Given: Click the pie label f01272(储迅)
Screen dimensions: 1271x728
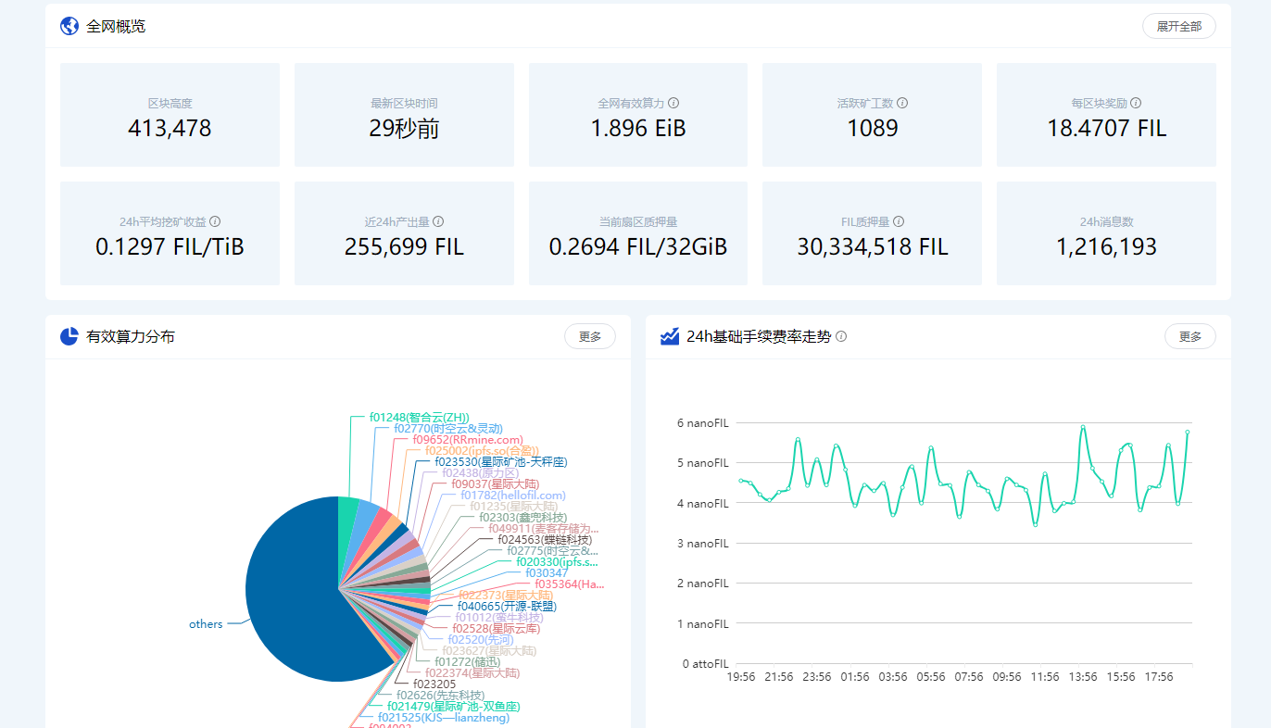Looking at the screenshot, I should [468, 662].
